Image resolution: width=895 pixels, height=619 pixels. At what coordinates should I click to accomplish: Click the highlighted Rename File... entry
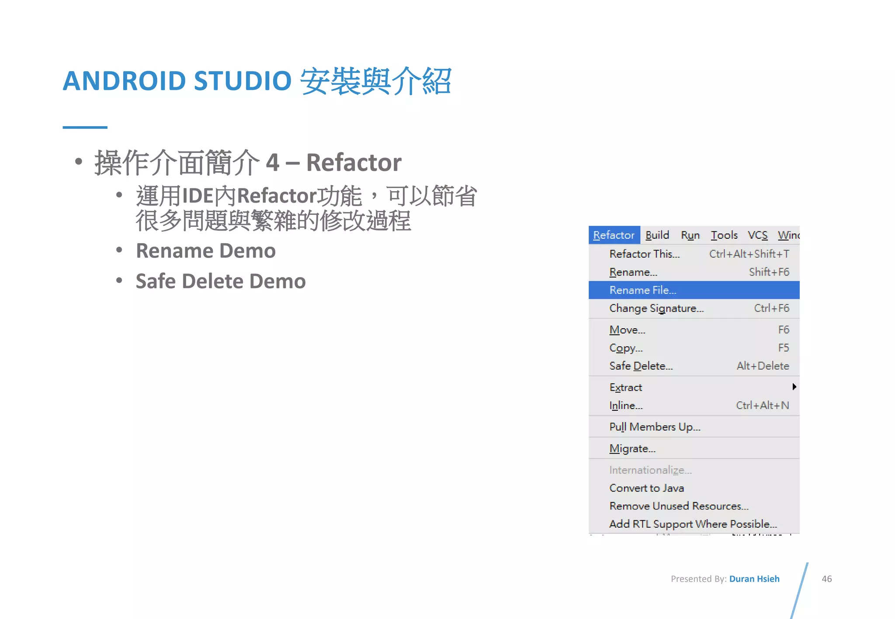[694, 290]
